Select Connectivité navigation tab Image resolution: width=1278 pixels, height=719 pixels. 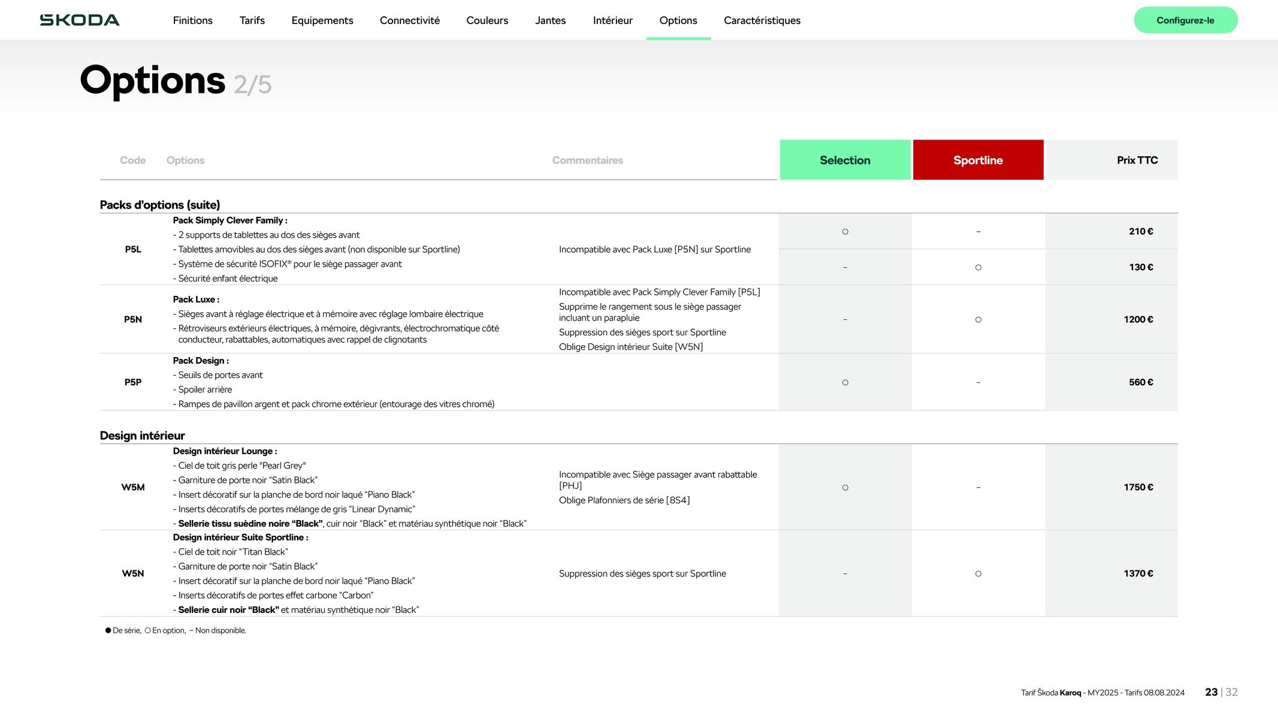(410, 20)
